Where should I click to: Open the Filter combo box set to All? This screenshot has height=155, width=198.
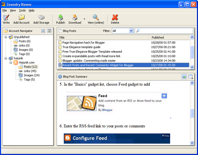pyautogui.click(x=123, y=31)
